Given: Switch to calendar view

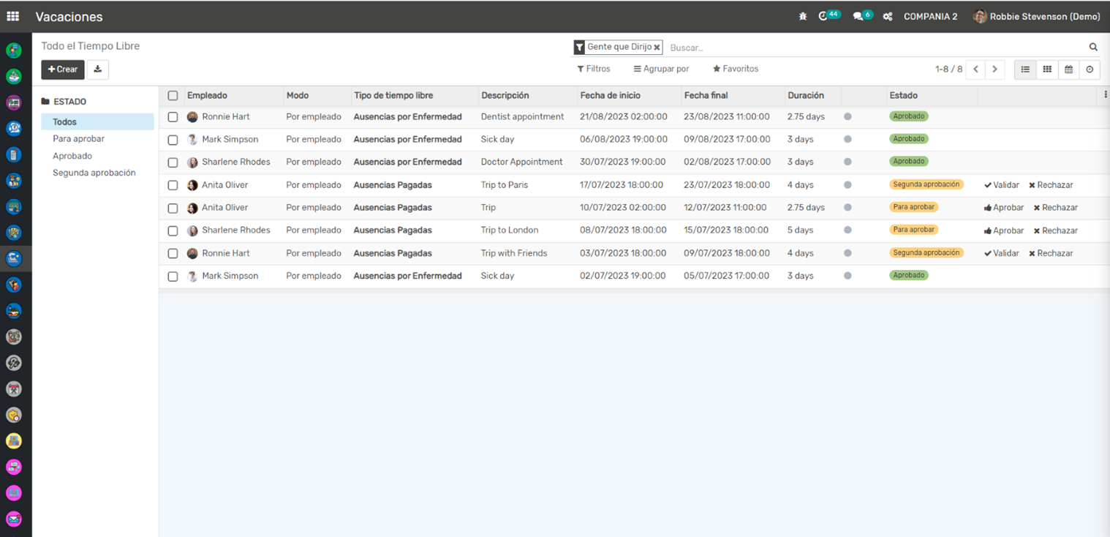Looking at the screenshot, I should pos(1068,70).
